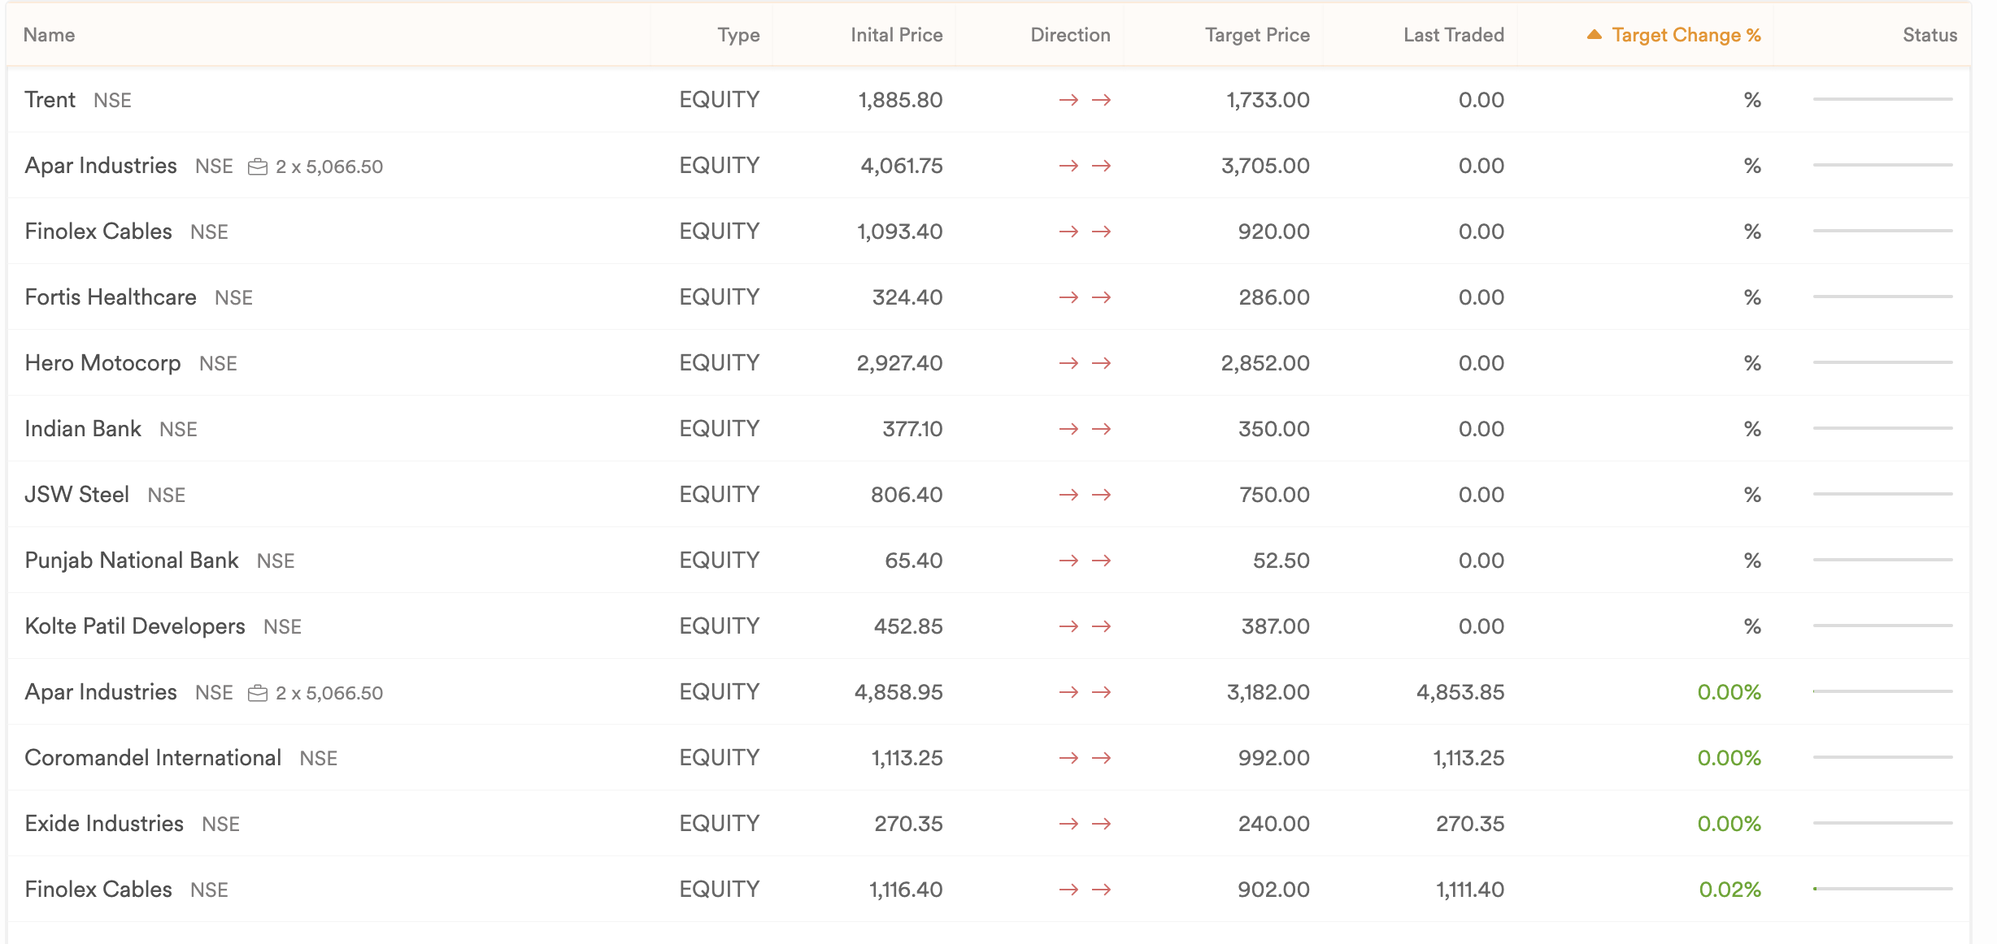Open Fortis Healthcare stock name
1997x944 pixels.
pos(111,297)
